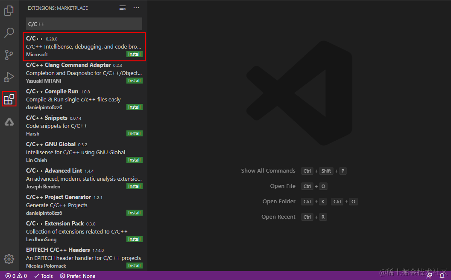Open the notifications bell icon
The width and height of the screenshot is (451, 280).
pos(442,276)
